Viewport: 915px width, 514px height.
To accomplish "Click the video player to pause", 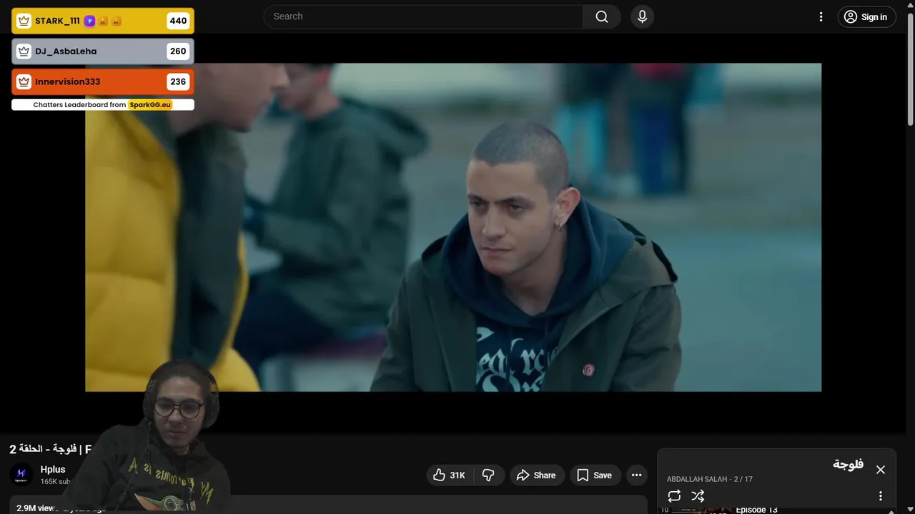I will [x=453, y=227].
